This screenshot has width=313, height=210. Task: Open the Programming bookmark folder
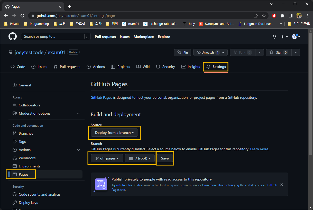tap(36, 24)
